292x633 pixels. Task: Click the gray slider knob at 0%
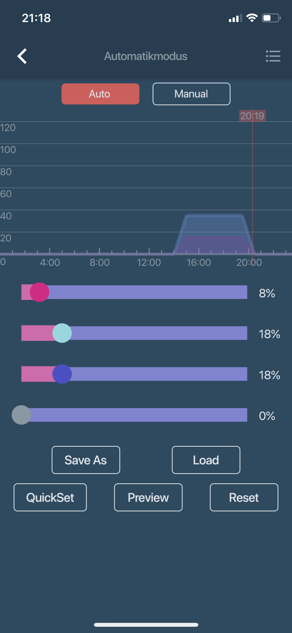pyautogui.click(x=21, y=415)
